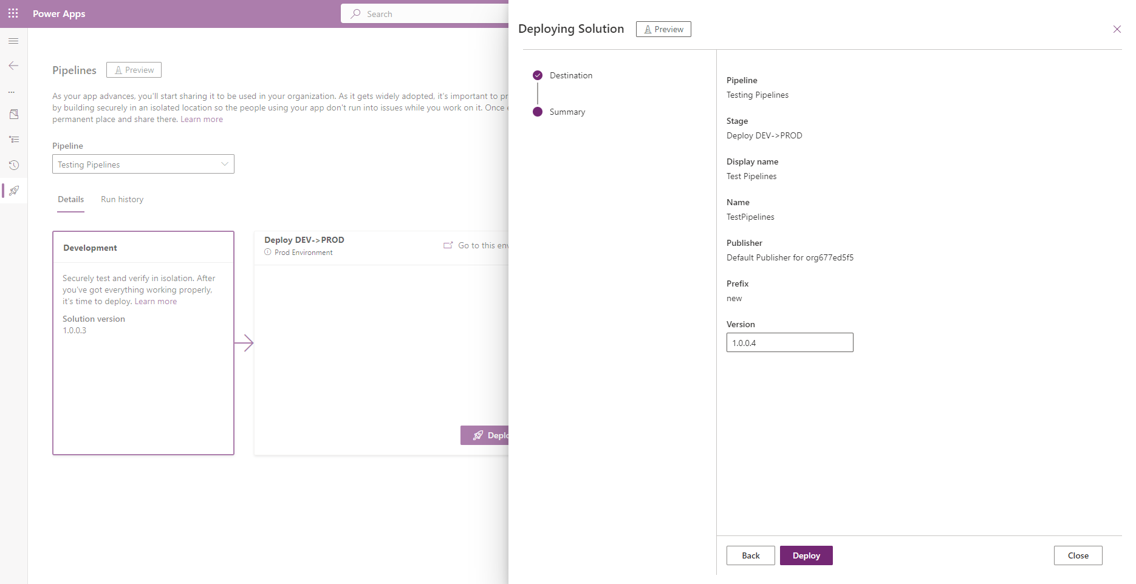Open Learn more link in Pipelines description
This screenshot has width=1136, height=584.
(202, 119)
